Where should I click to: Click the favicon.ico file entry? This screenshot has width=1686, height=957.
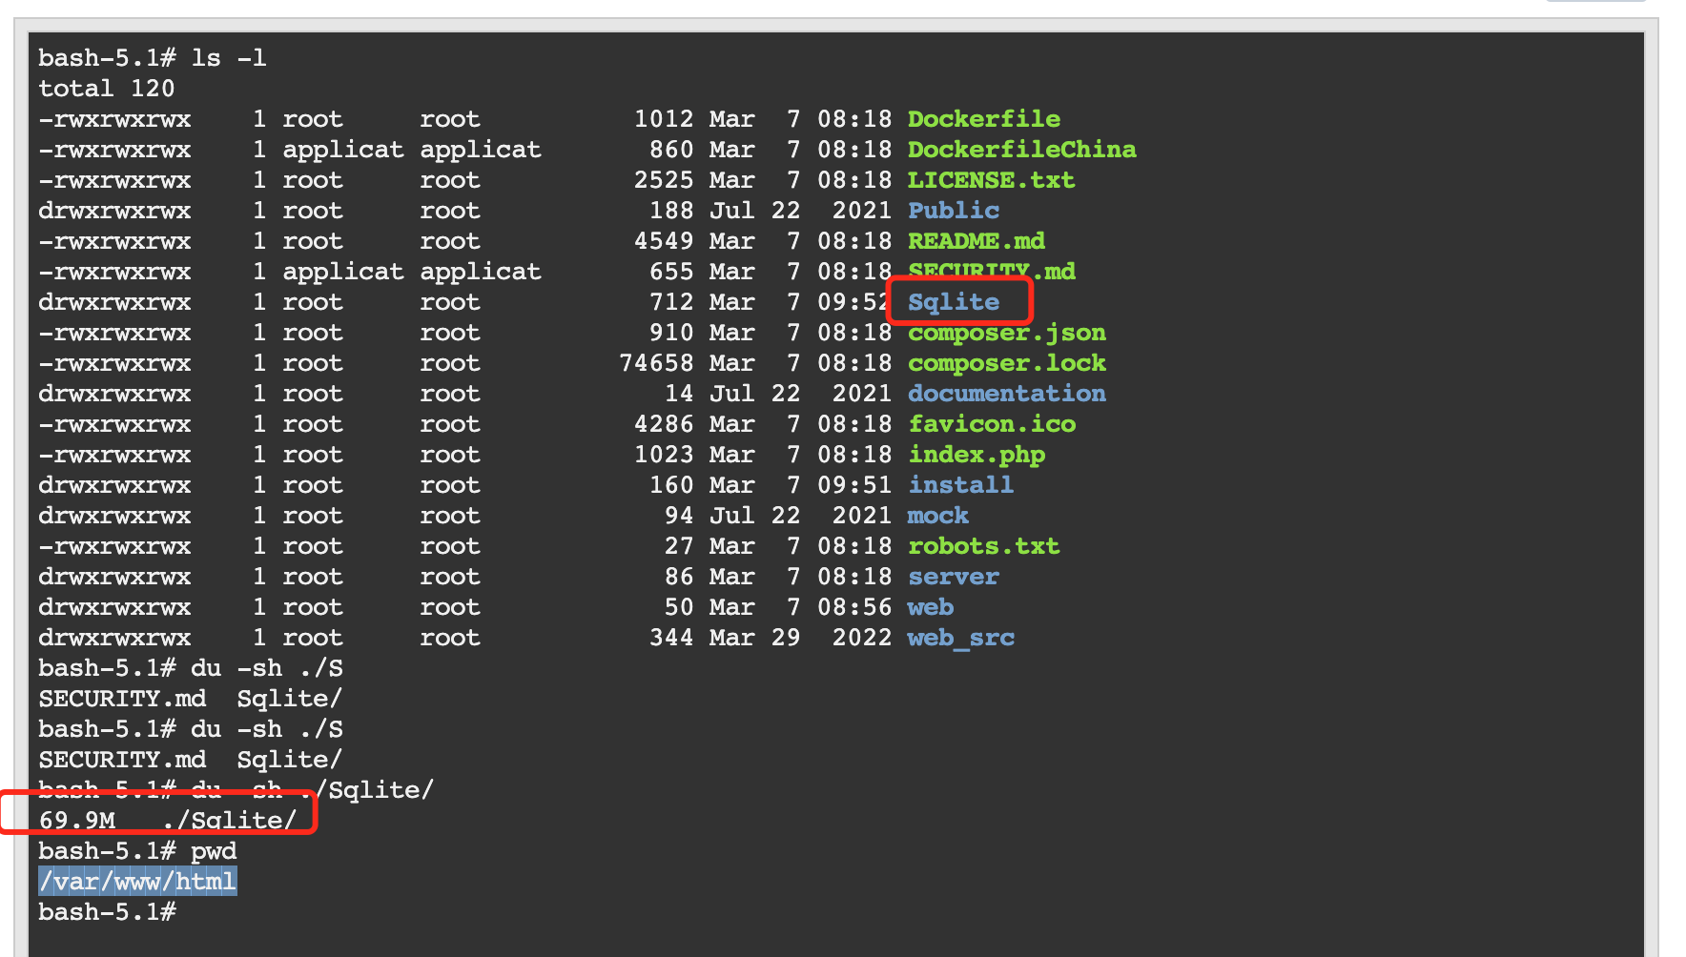coord(992,423)
